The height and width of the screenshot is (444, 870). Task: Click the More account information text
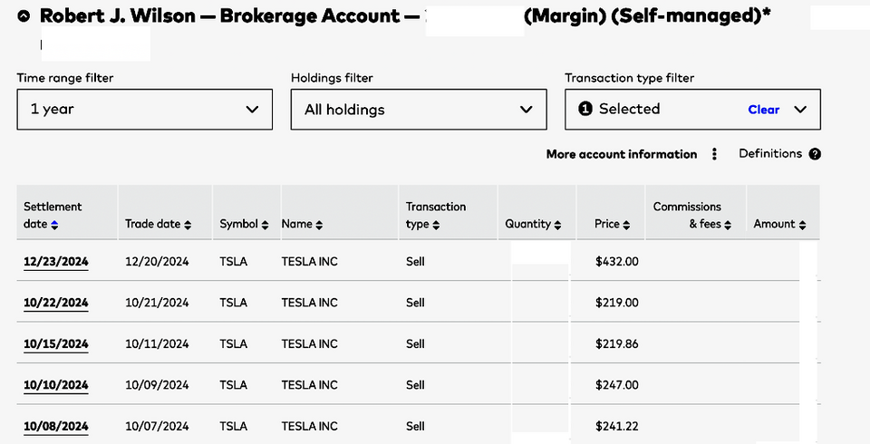(x=621, y=154)
